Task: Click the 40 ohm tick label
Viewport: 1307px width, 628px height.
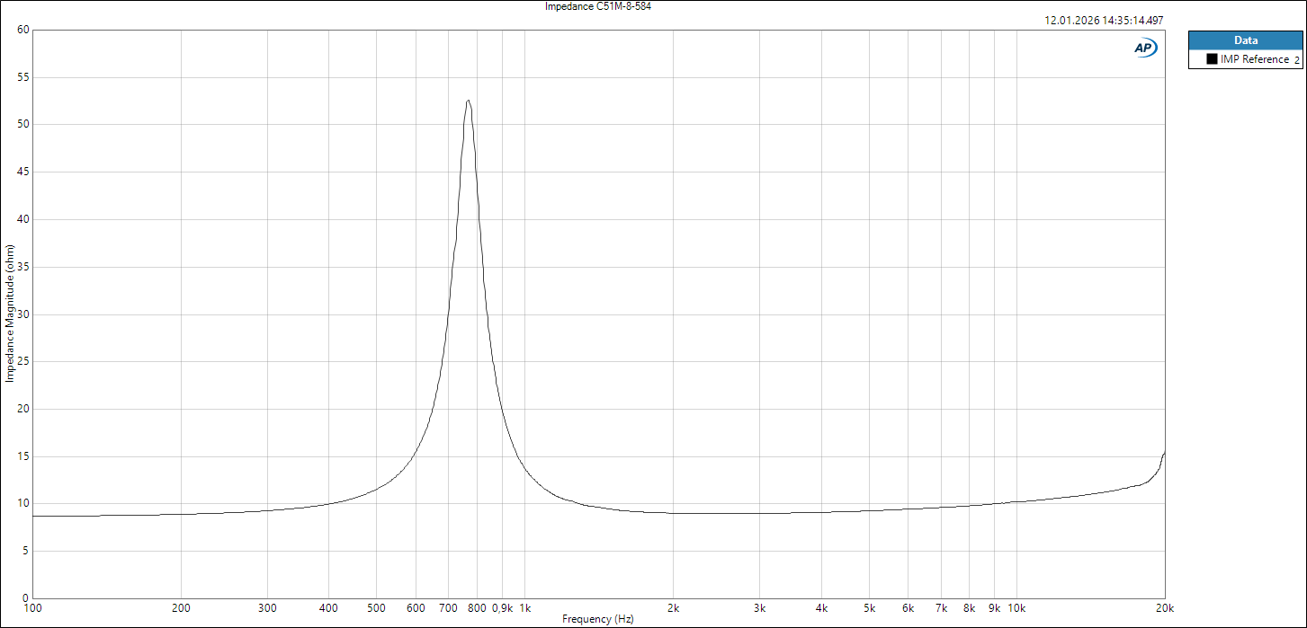Action: coord(23,219)
